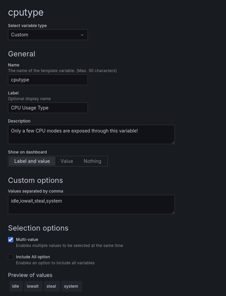
Task: Select Custom from the variable type selector
Action: (x=48, y=35)
